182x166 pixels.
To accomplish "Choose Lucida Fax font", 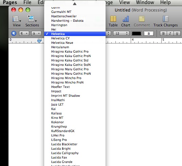I will click(75, 158).
